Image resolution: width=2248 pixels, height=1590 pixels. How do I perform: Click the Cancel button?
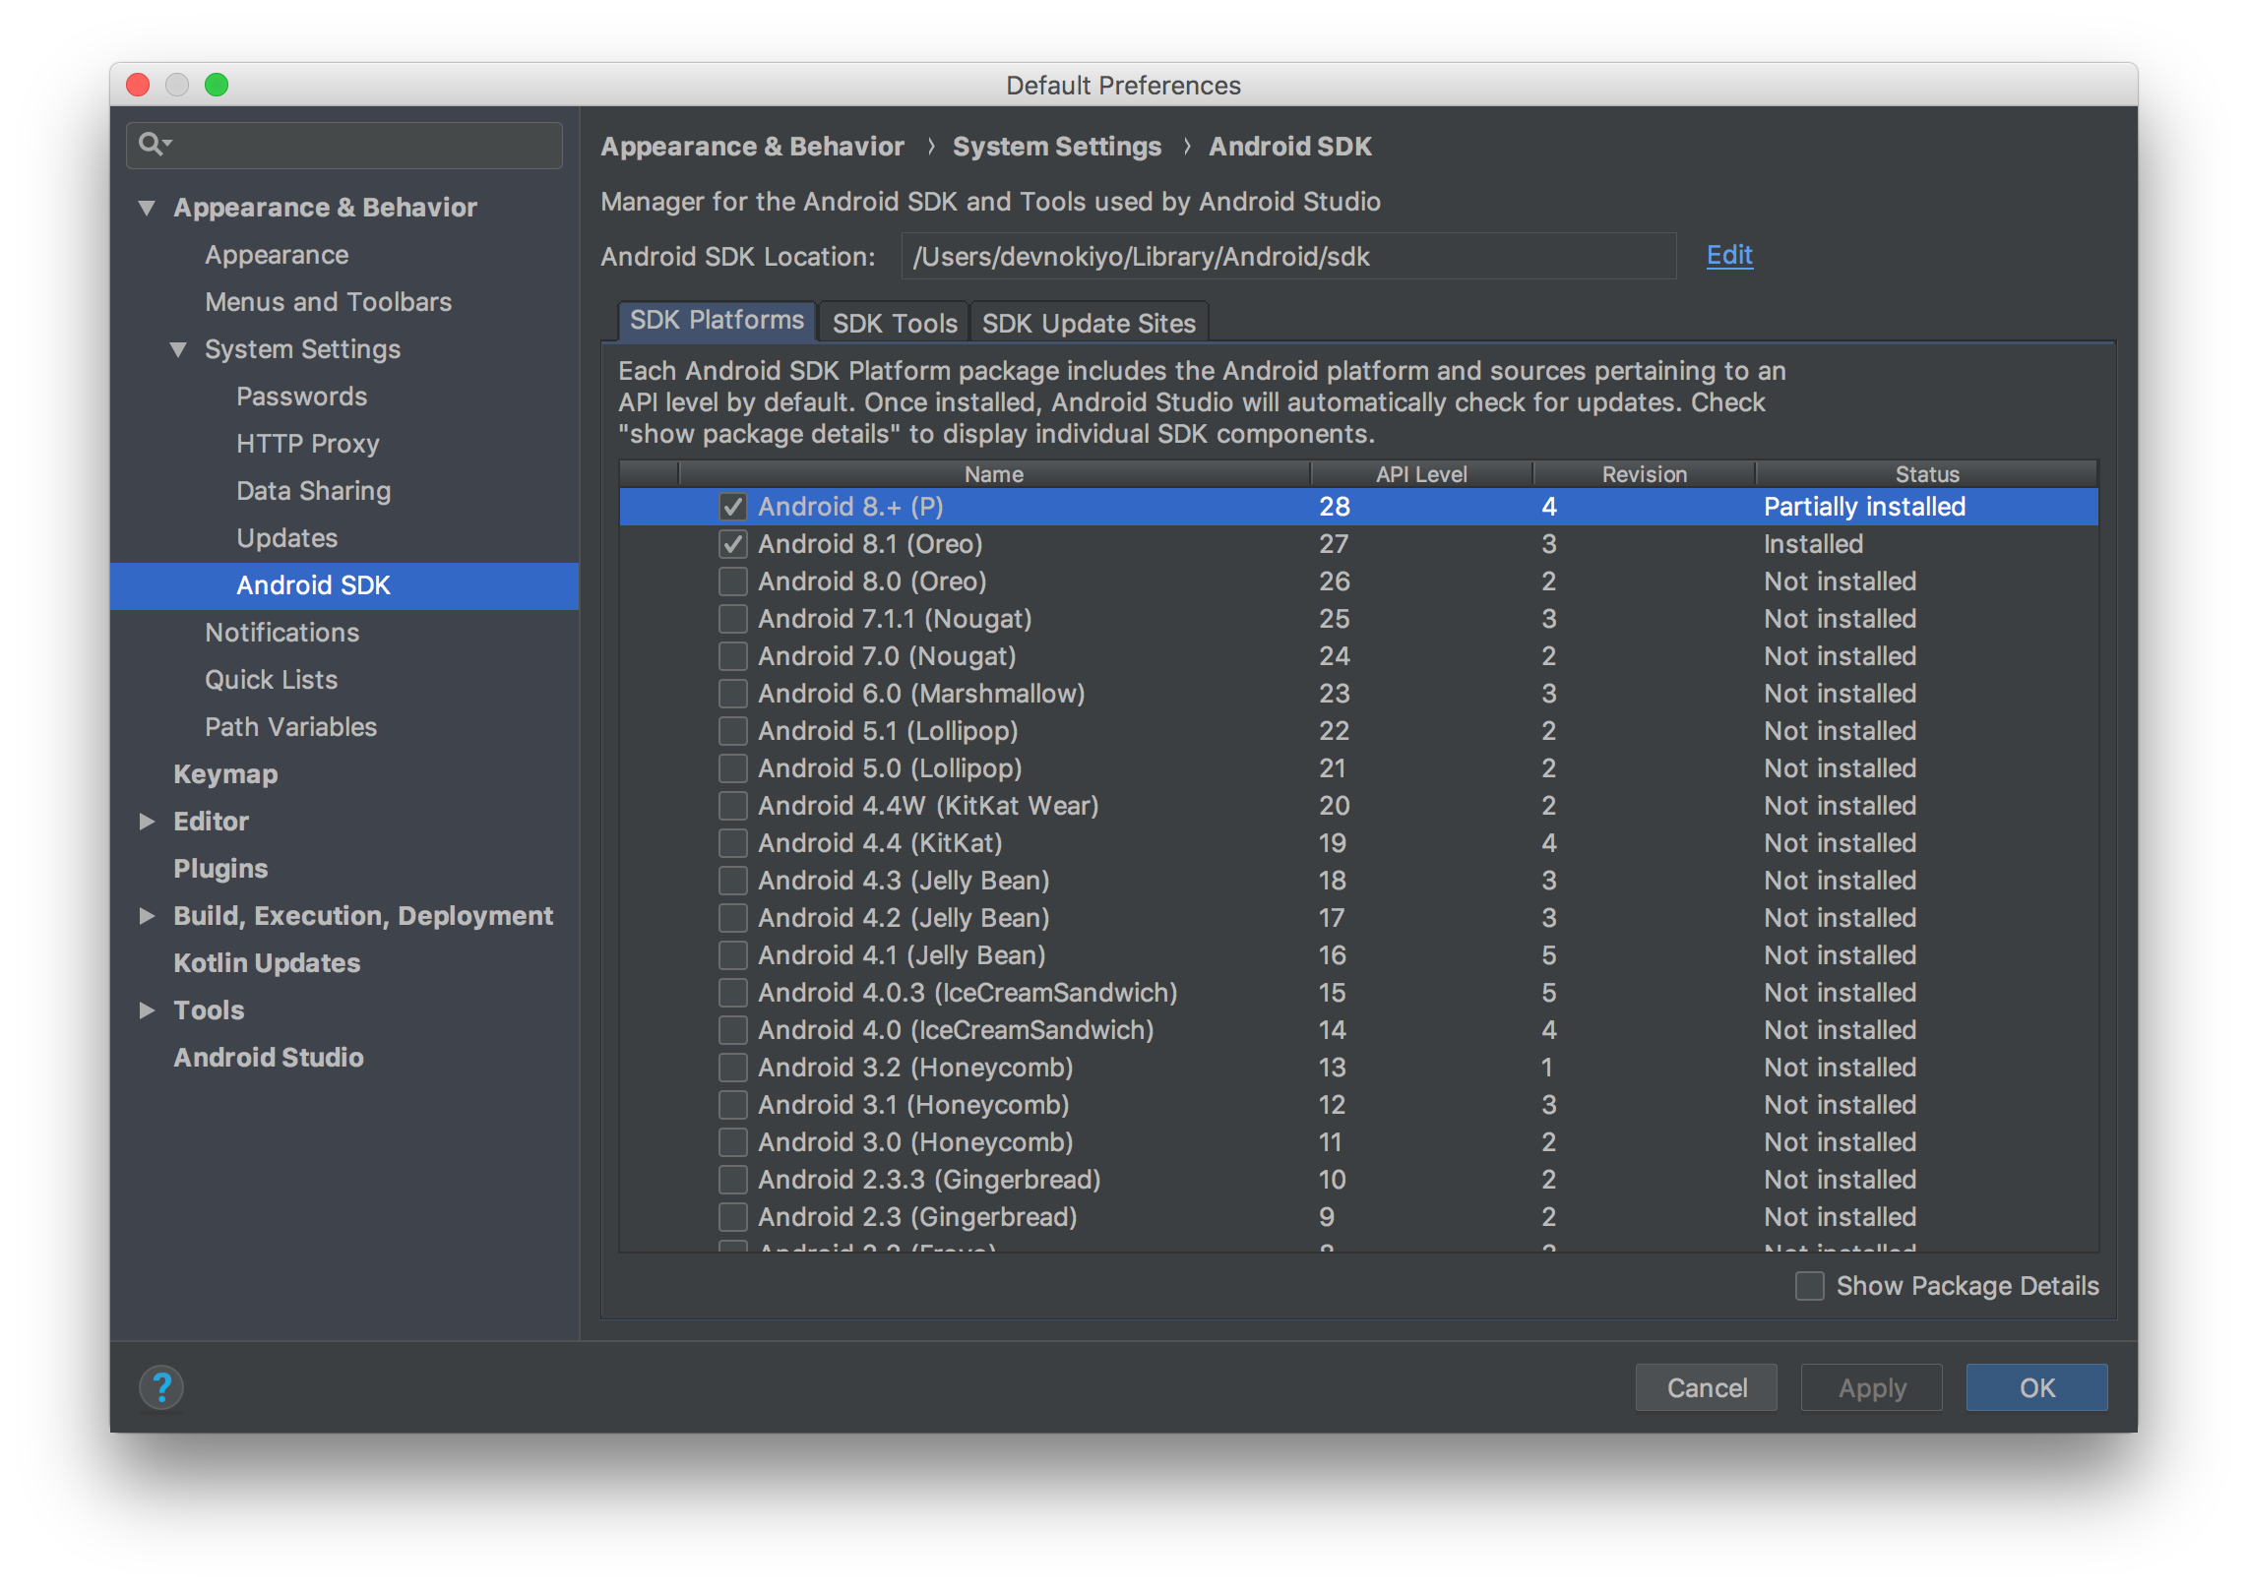[1706, 1387]
